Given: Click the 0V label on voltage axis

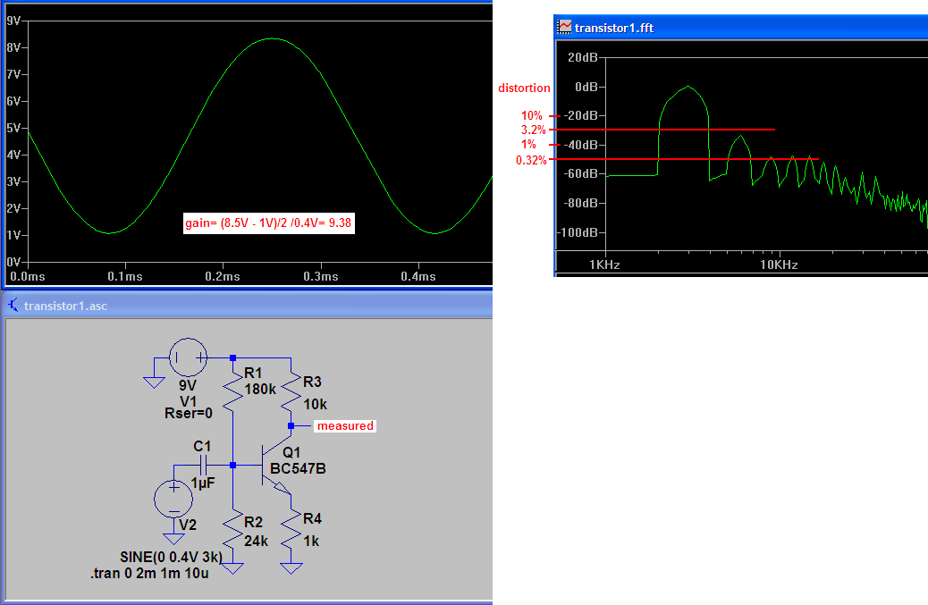Looking at the screenshot, I should pyautogui.click(x=13, y=262).
